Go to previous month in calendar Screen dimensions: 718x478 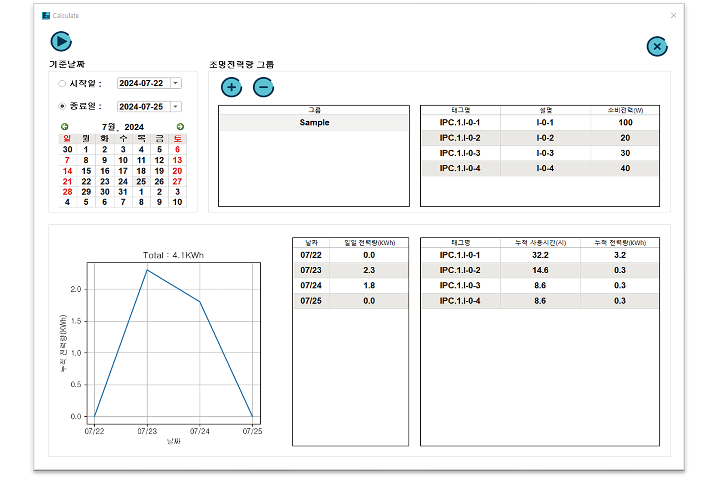tap(65, 127)
